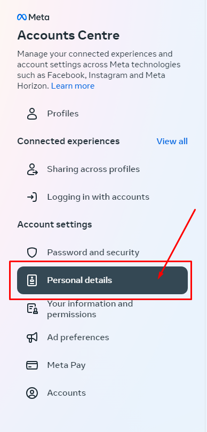Viewport: 207px width, 432px height.
Task: Click the Ad preferences megaphone icon
Action: [x=32, y=337]
